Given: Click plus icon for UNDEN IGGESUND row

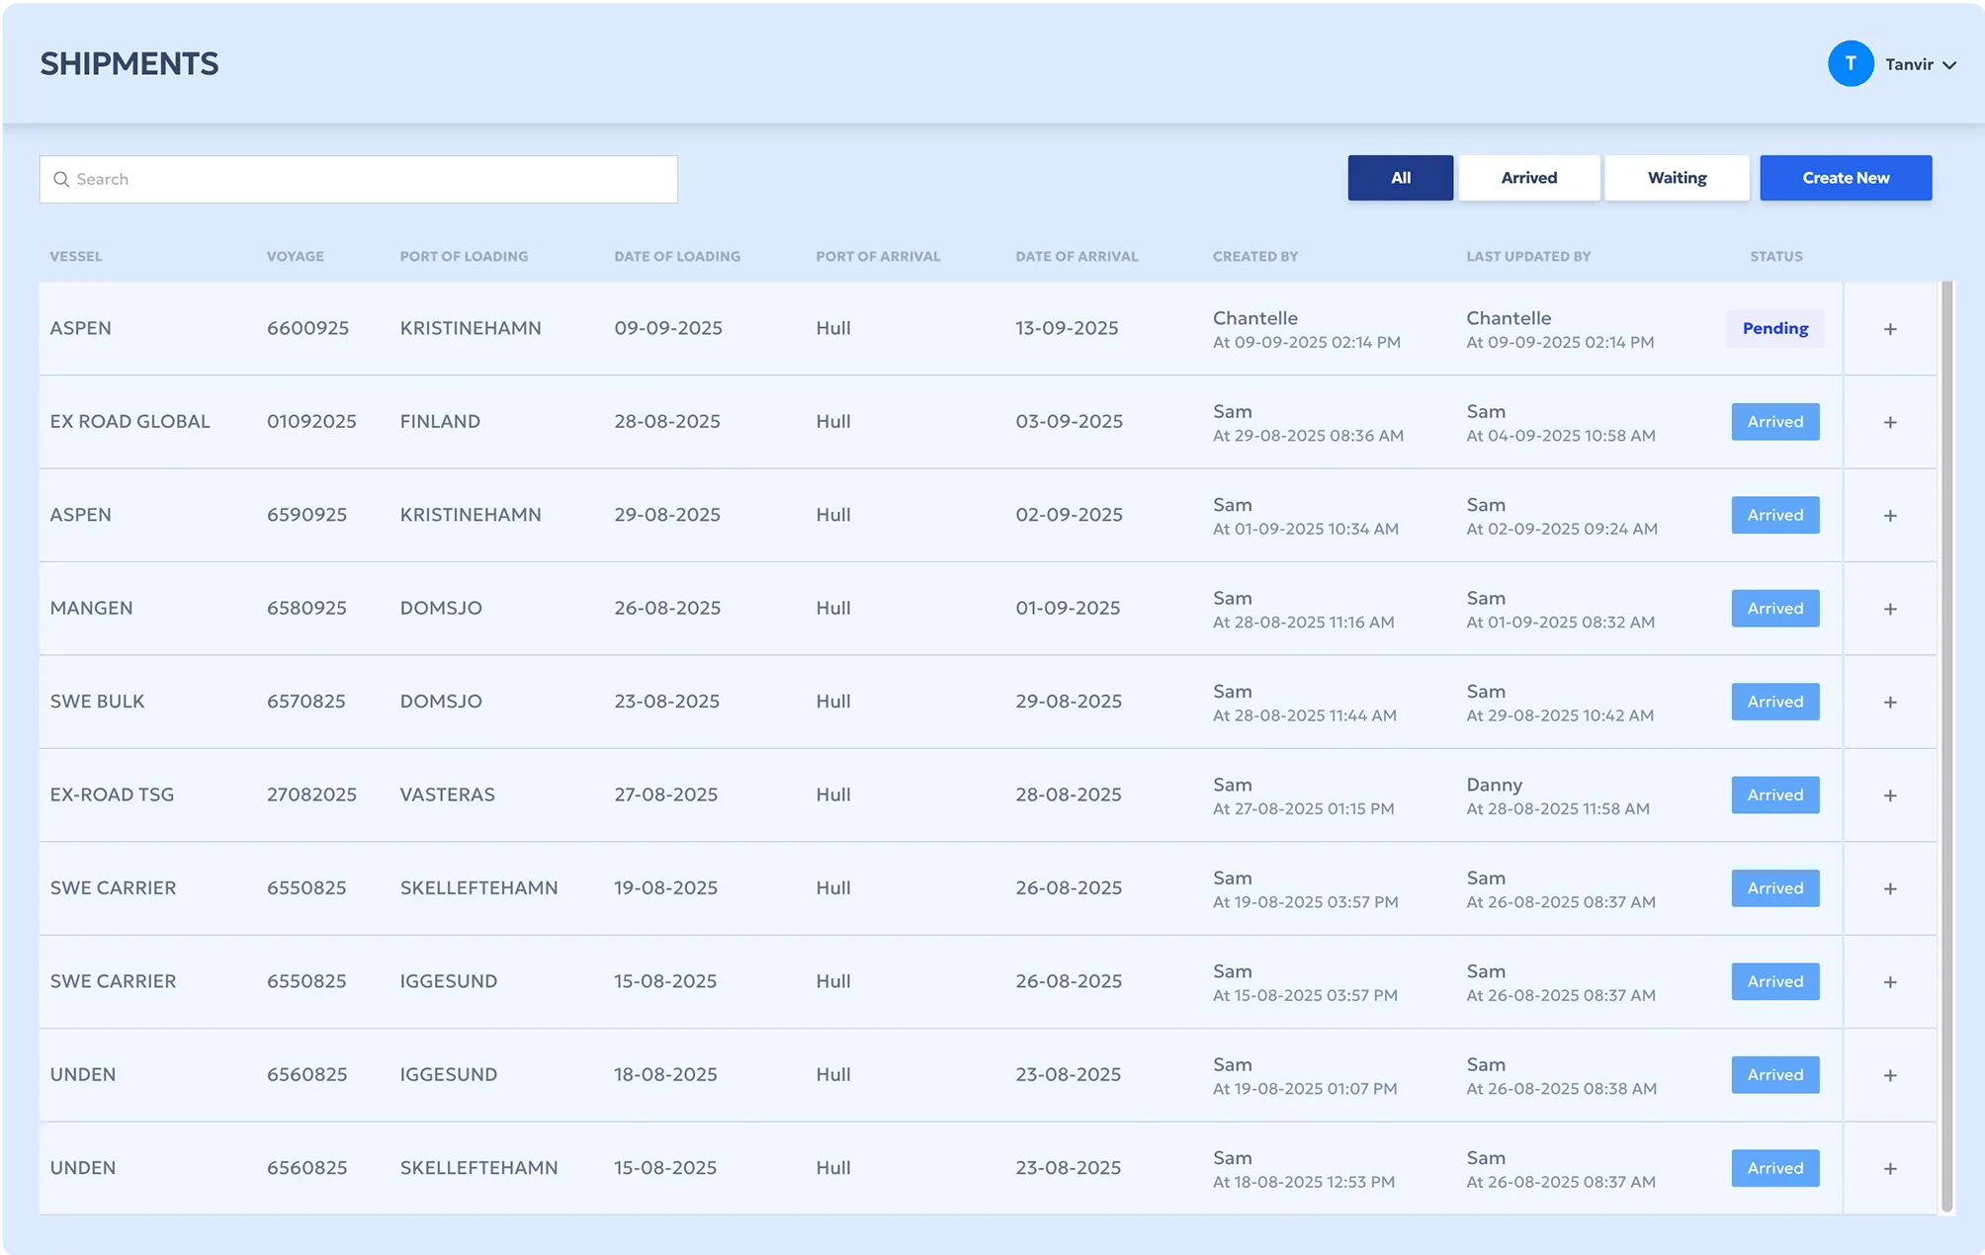Looking at the screenshot, I should point(1889,1075).
